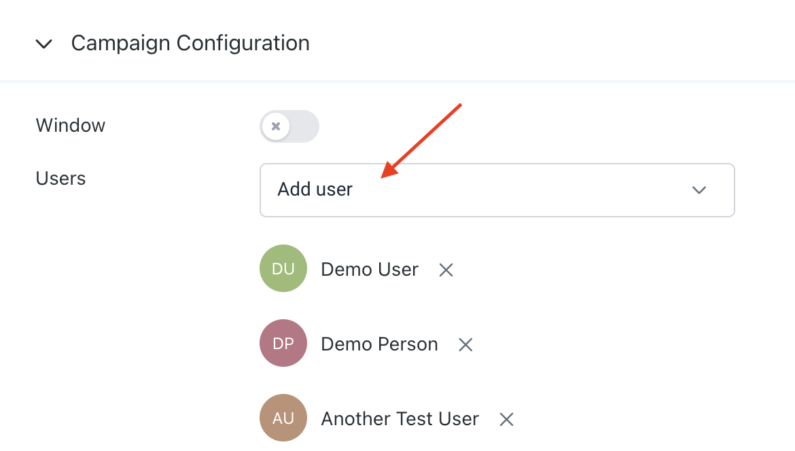Focus the Add user placeholder text

tap(315, 190)
